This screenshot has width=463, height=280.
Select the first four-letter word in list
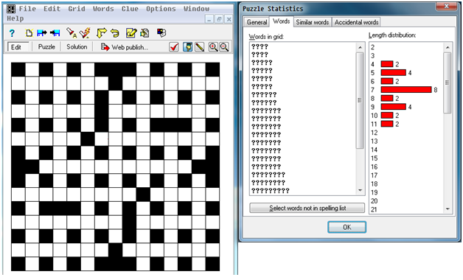click(260, 46)
